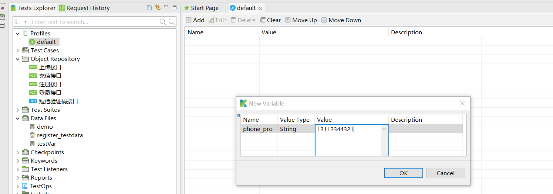This screenshot has height=194, width=553.
Task: Click the Link with Editor arrows icon
Action: coord(158,8)
